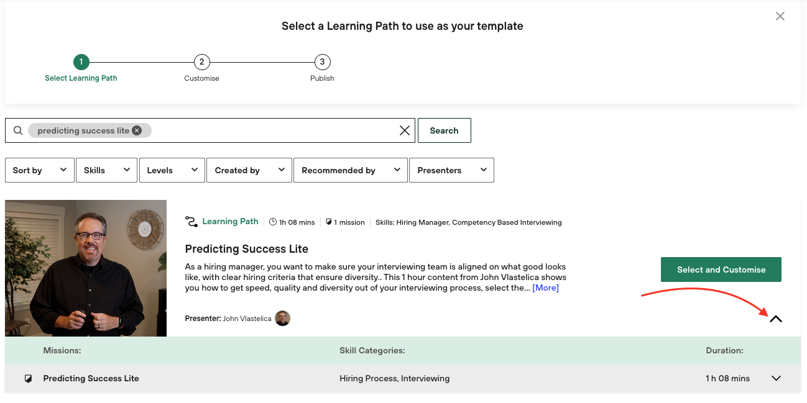The image size is (807, 403).
Task: Expand description with the More link
Action: point(545,288)
